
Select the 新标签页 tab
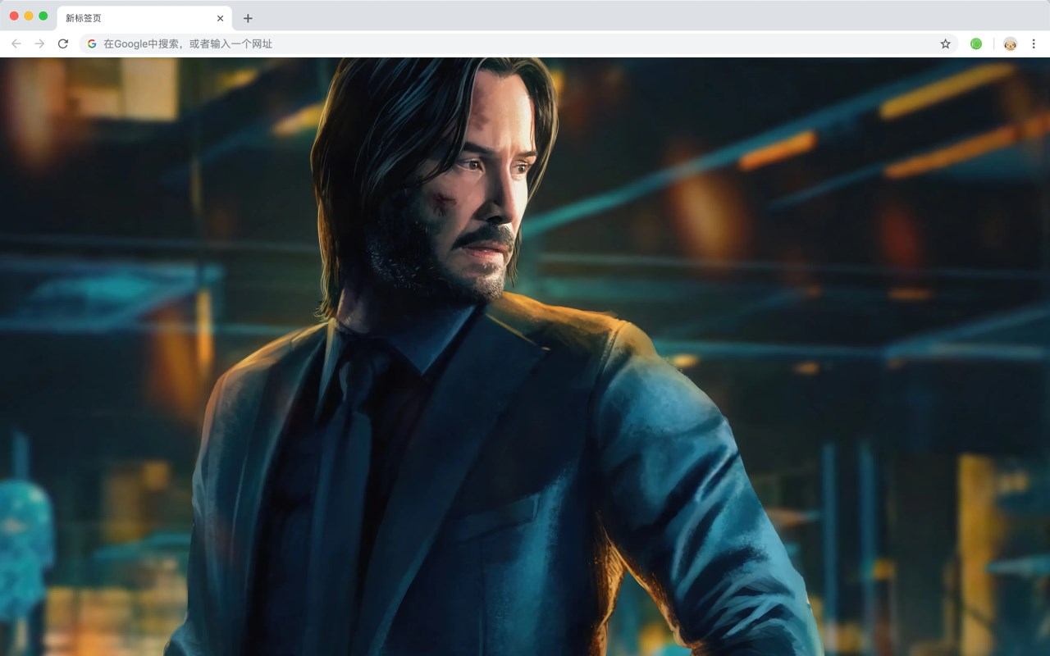click(x=144, y=18)
